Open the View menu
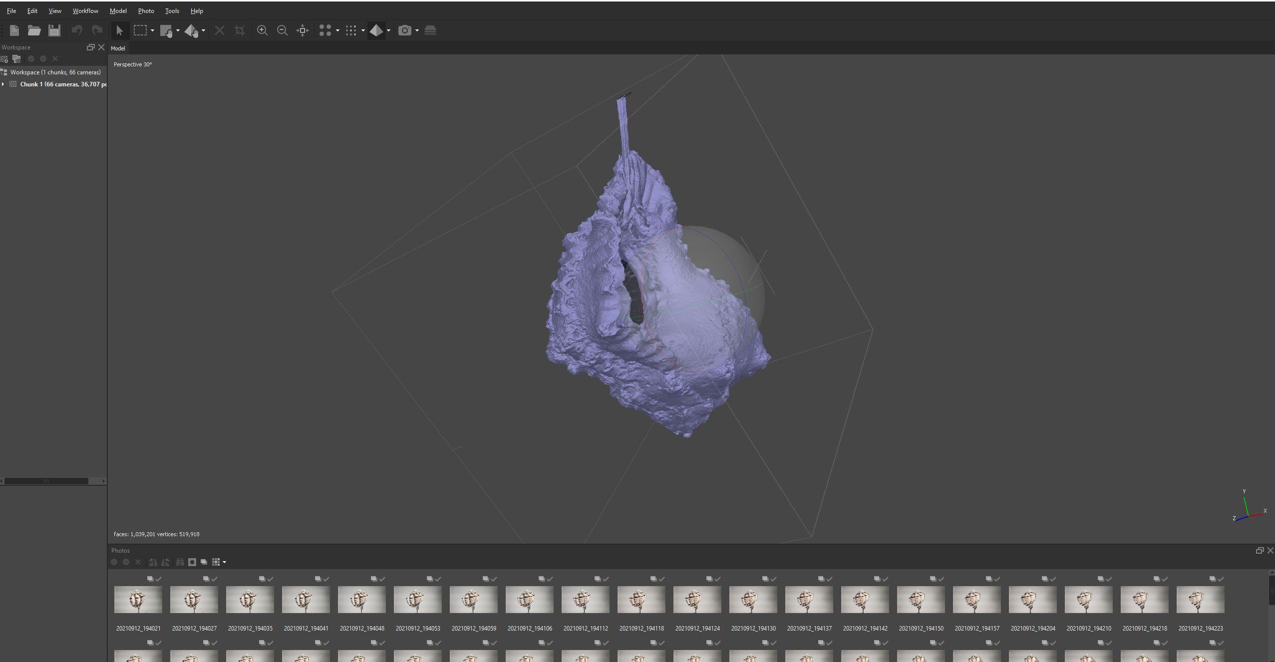This screenshot has width=1275, height=662. [x=55, y=11]
